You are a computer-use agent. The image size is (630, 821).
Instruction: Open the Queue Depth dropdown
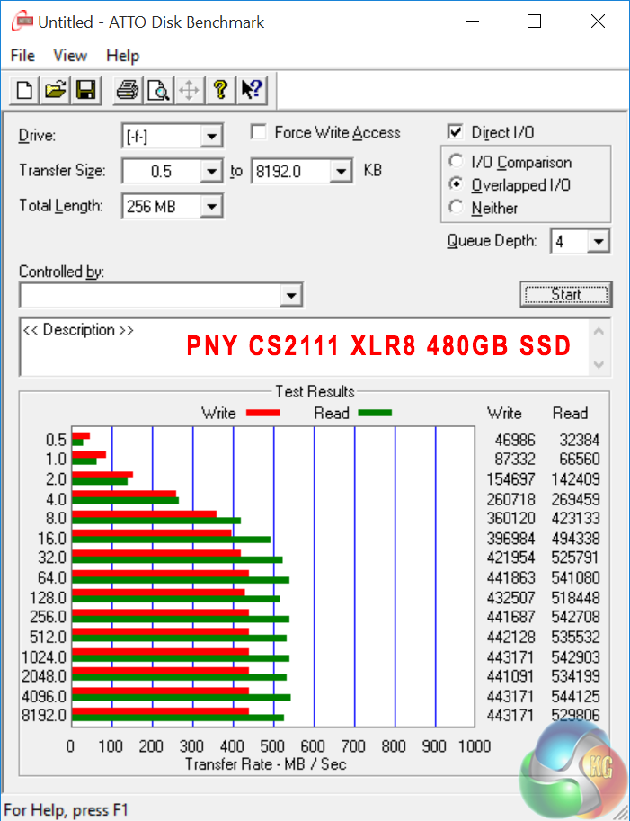(x=598, y=241)
